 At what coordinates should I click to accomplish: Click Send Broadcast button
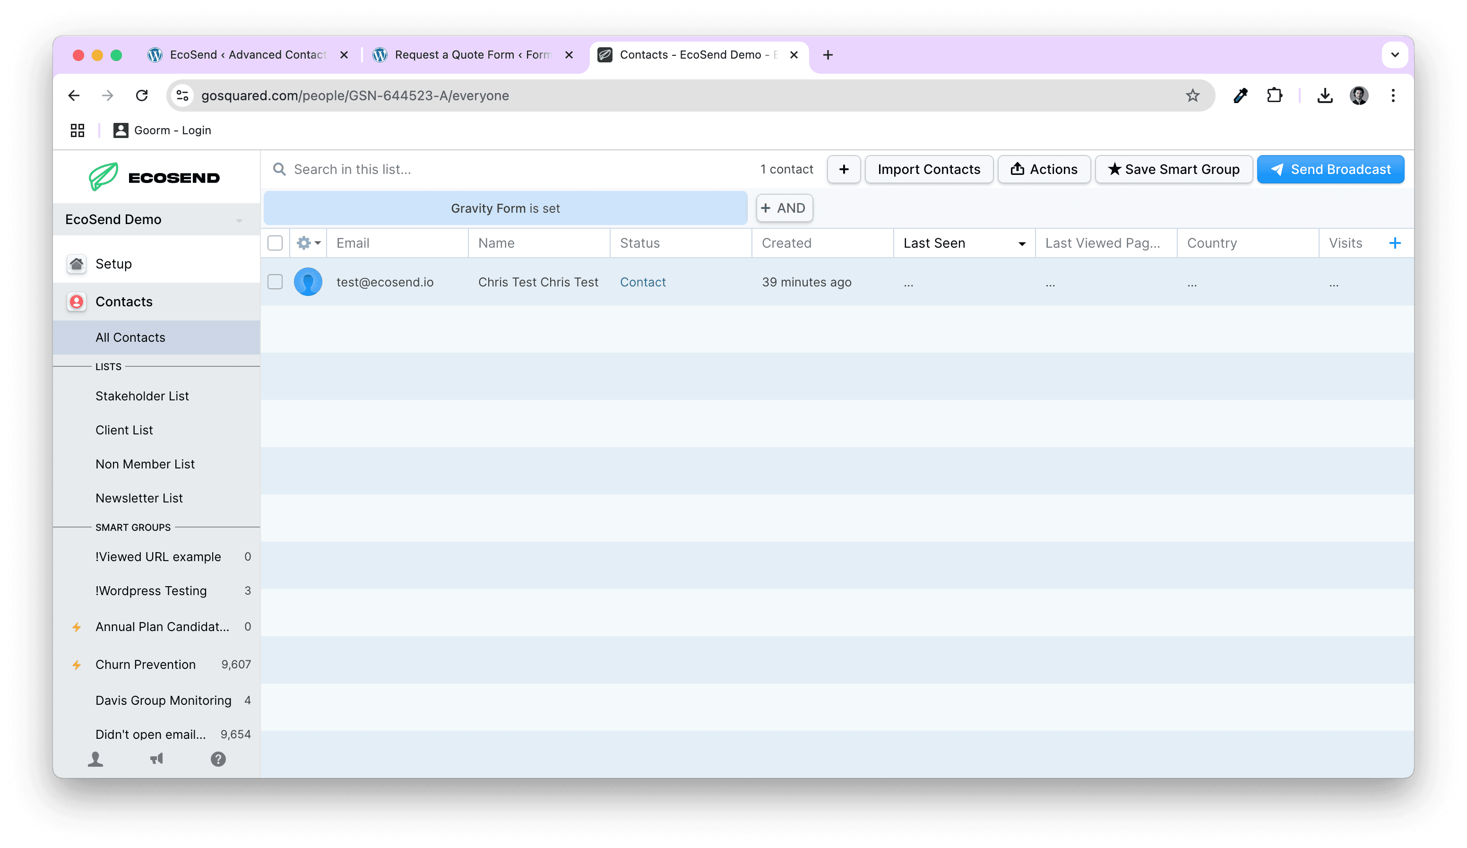pyautogui.click(x=1330, y=170)
